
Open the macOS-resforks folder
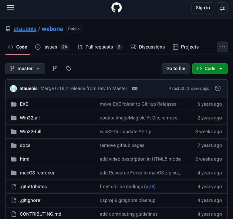(37, 173)
